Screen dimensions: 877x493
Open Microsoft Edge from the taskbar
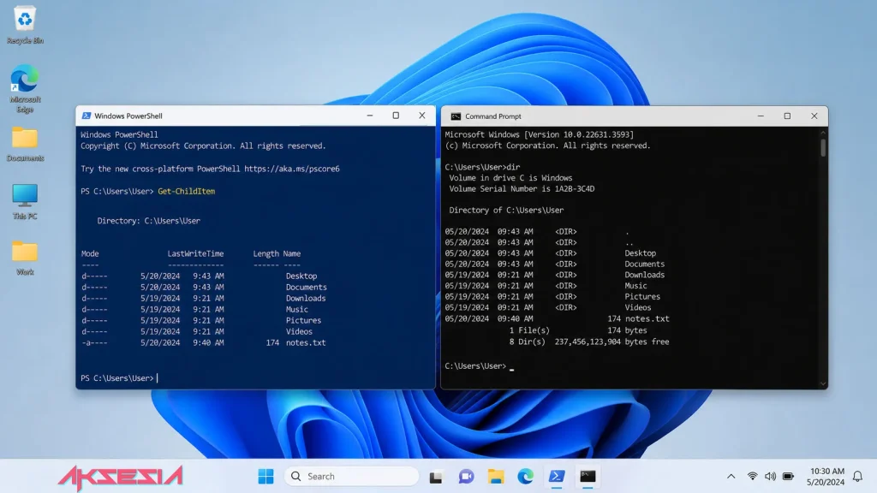(525, 476)
